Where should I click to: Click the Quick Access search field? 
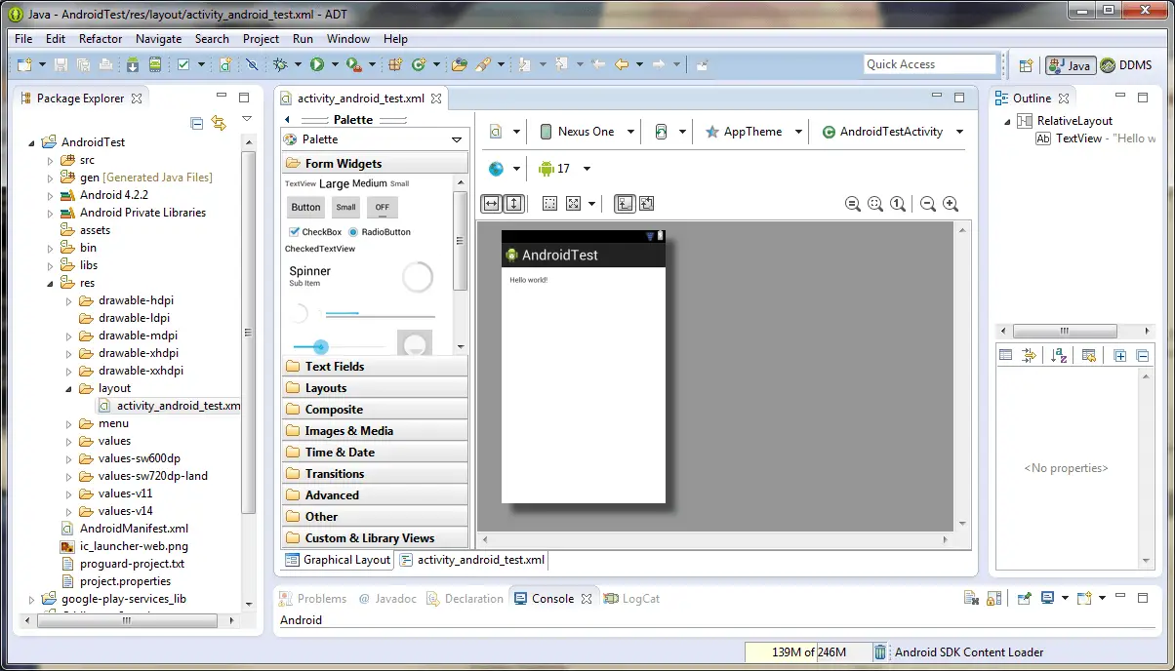tap(928, 64)
